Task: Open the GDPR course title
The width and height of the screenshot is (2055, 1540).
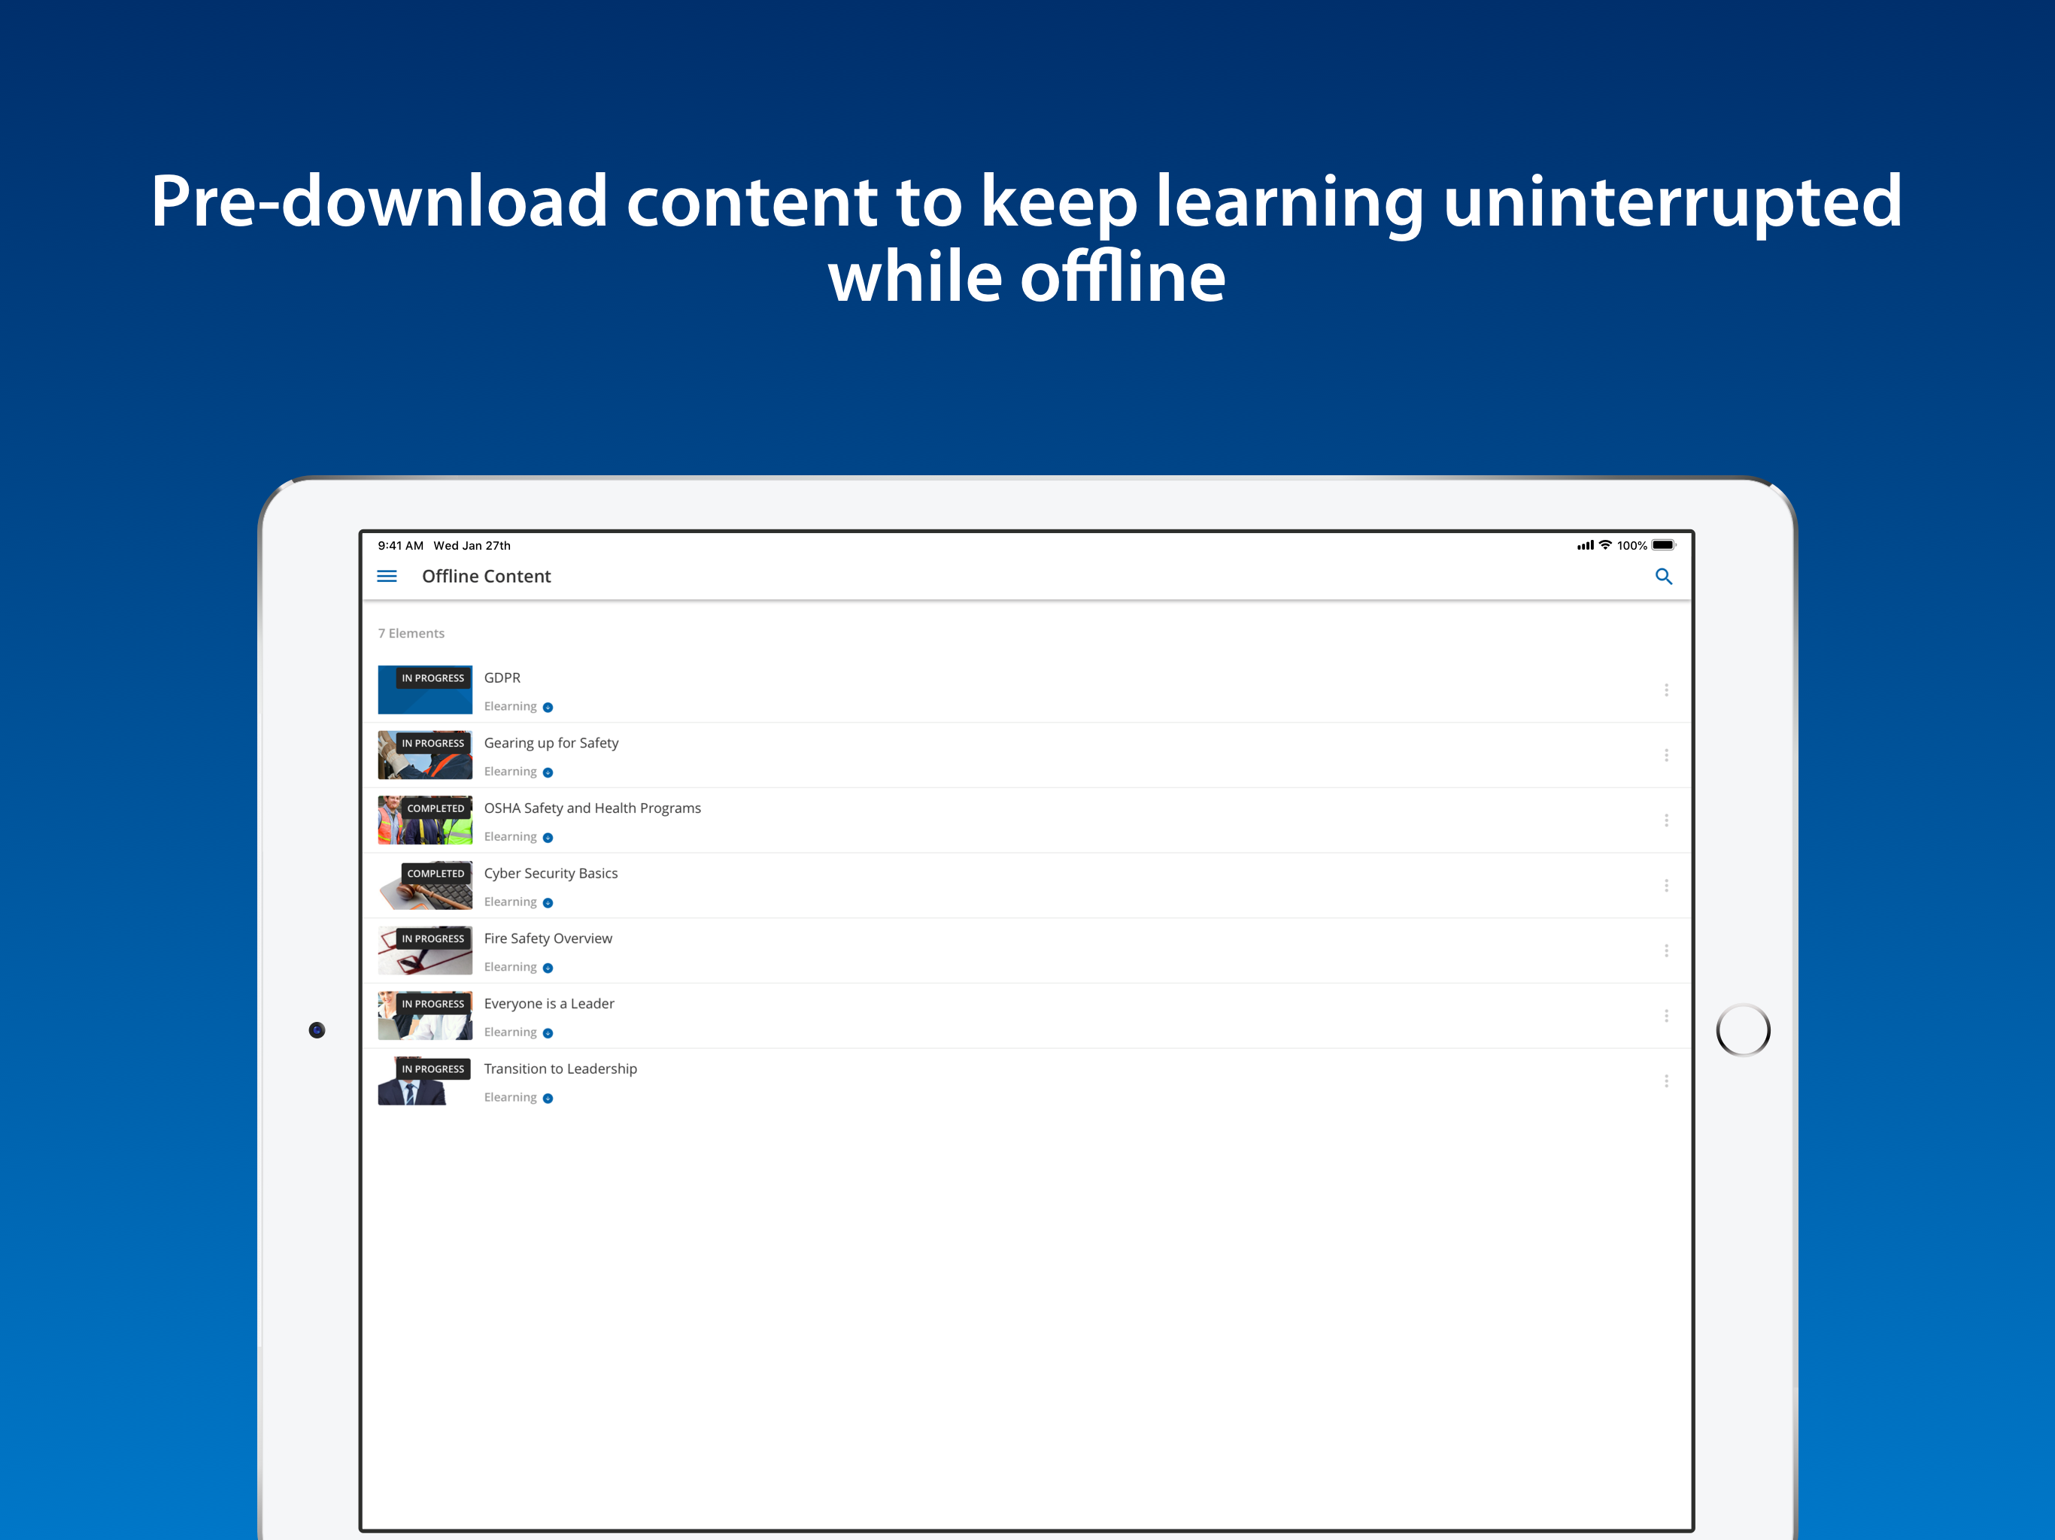Action: tap(502, 678)
